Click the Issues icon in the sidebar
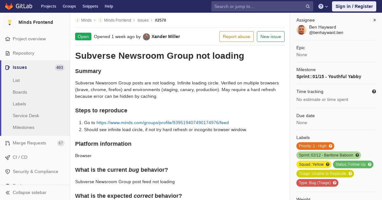382x200 pixels. [8, 68]
